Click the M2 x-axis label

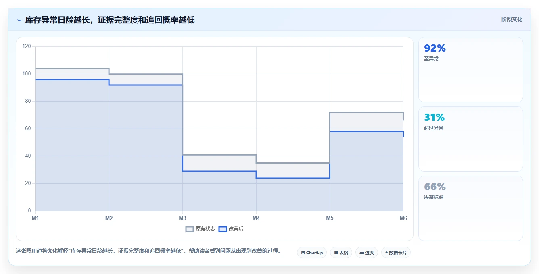click(109, 218)
